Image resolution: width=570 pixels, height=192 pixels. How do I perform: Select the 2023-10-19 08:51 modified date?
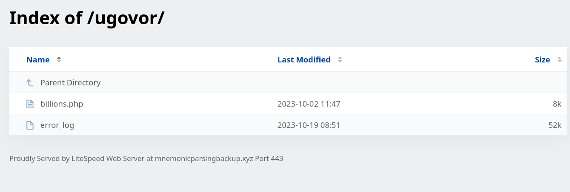pos(309,125)
